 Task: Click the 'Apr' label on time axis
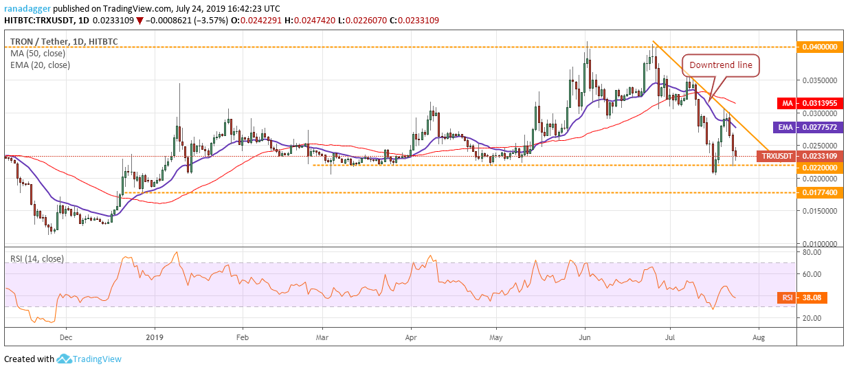click(410, 338)
